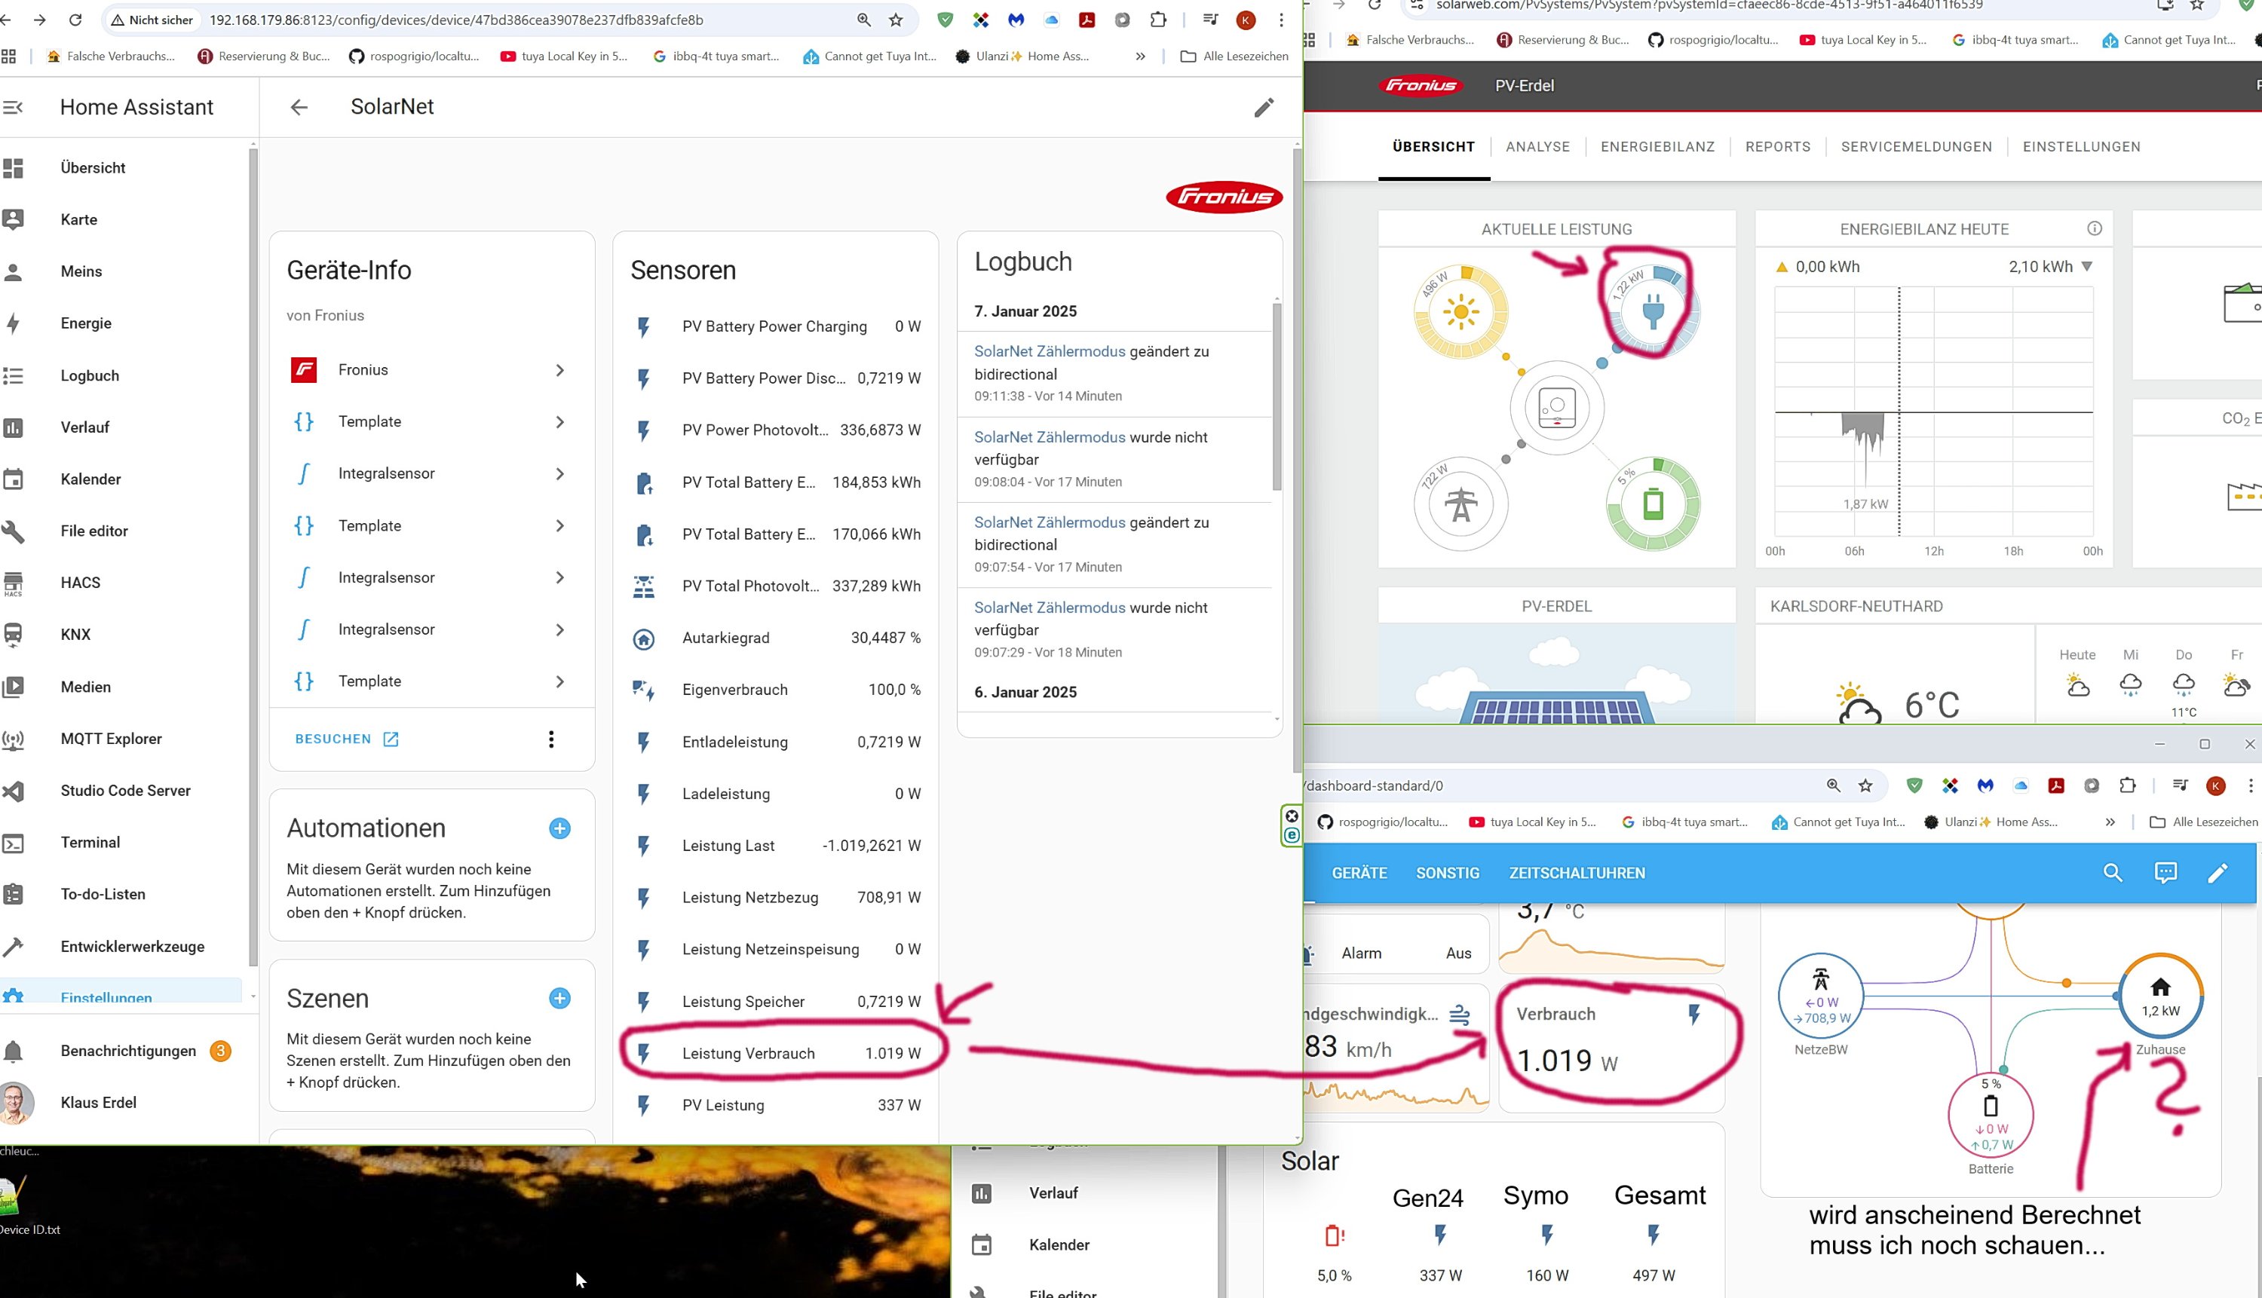Collapse the Home Assistant sidebar menu
The width and height of the screenshot is (2262, 1298).
14,107
